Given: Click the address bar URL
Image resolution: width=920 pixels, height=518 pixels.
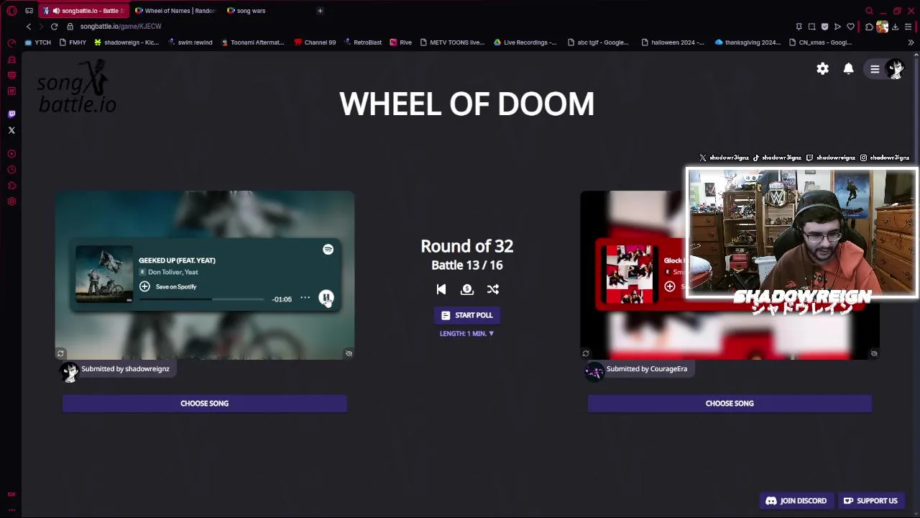Looking at the screenshot, I should coord(121,27).
